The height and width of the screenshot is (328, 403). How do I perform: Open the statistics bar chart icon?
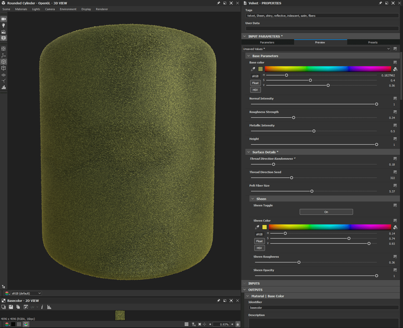[4, 87]
